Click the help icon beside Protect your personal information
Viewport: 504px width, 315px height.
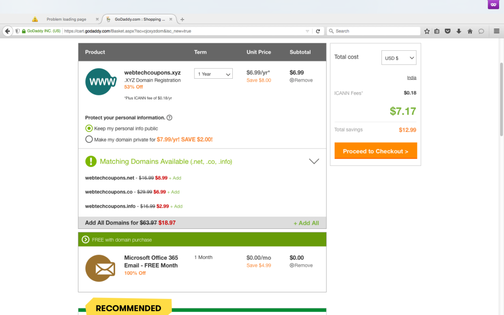(169, 118)
